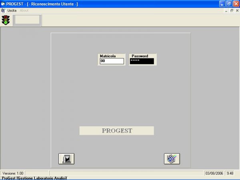Click the 9.48 time in status bar
This screenshot has height=180, width=240.
click(230, 173)
